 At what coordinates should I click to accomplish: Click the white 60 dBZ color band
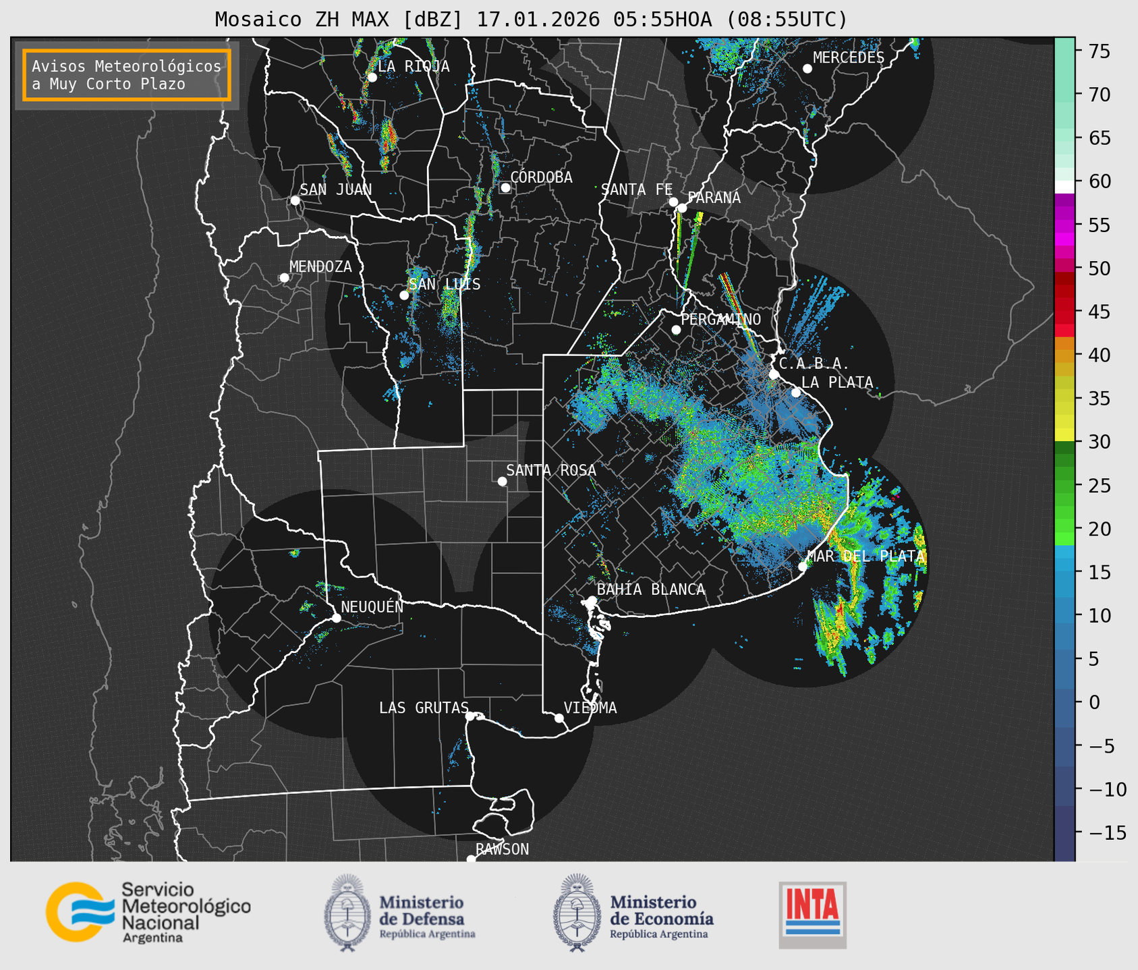click(1064, 187)
